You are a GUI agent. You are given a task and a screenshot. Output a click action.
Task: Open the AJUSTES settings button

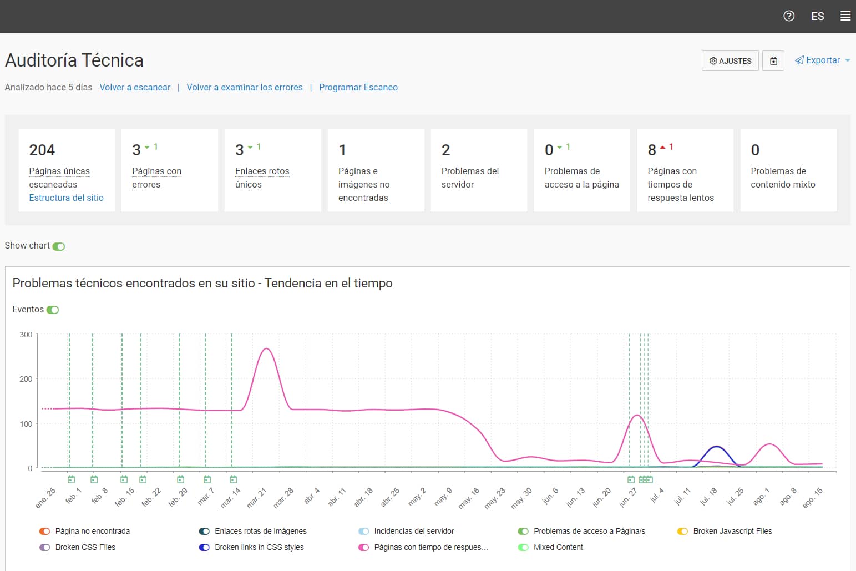730,61
